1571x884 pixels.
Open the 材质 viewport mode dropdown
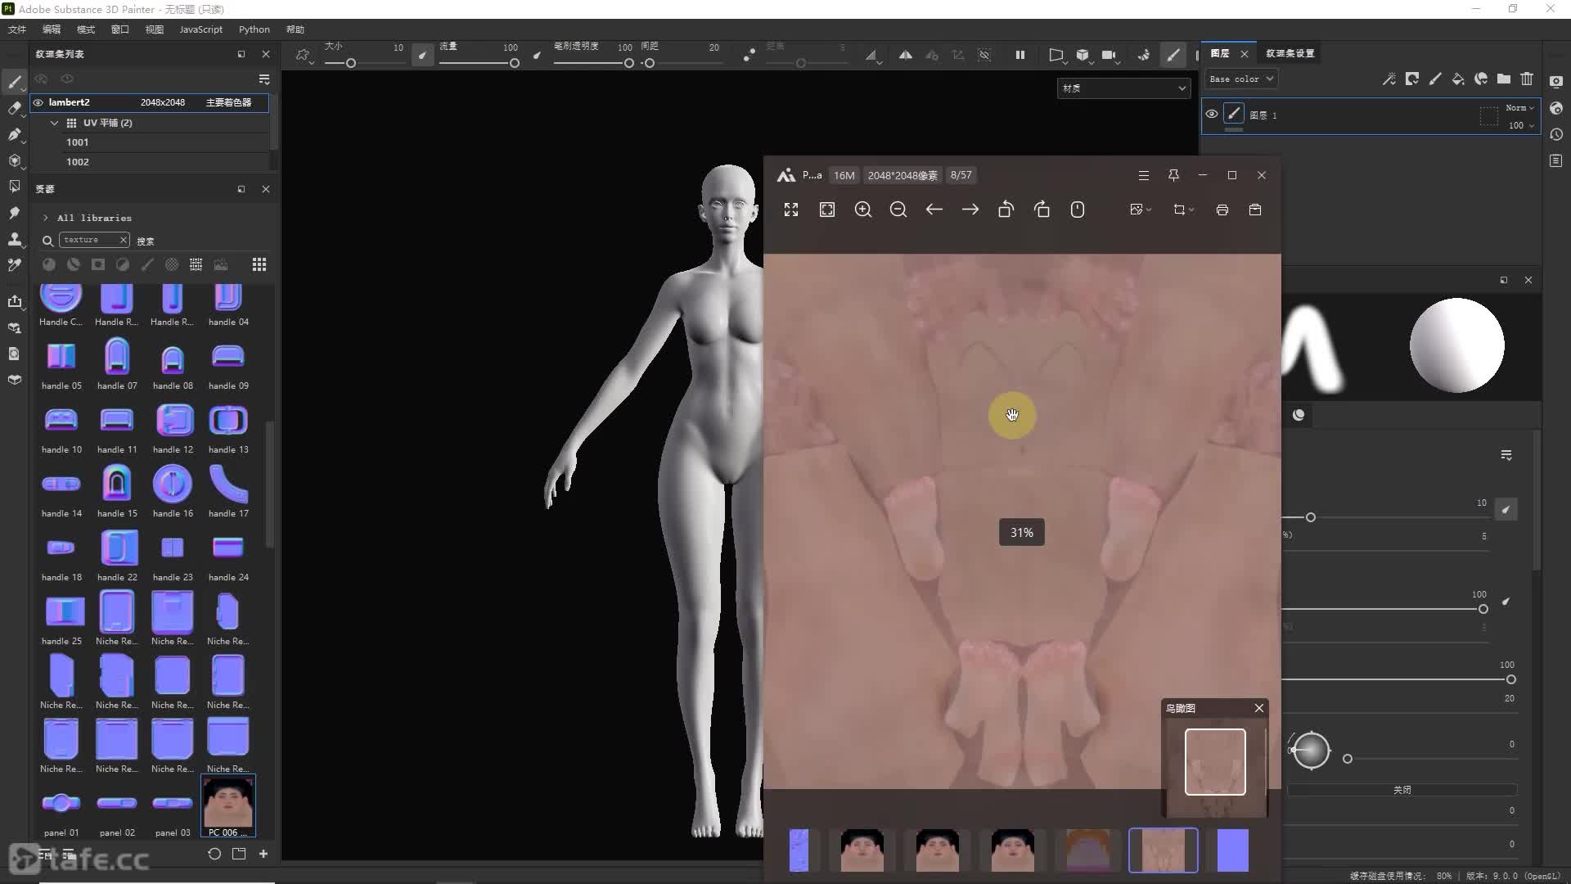(x=1123, y=88)
